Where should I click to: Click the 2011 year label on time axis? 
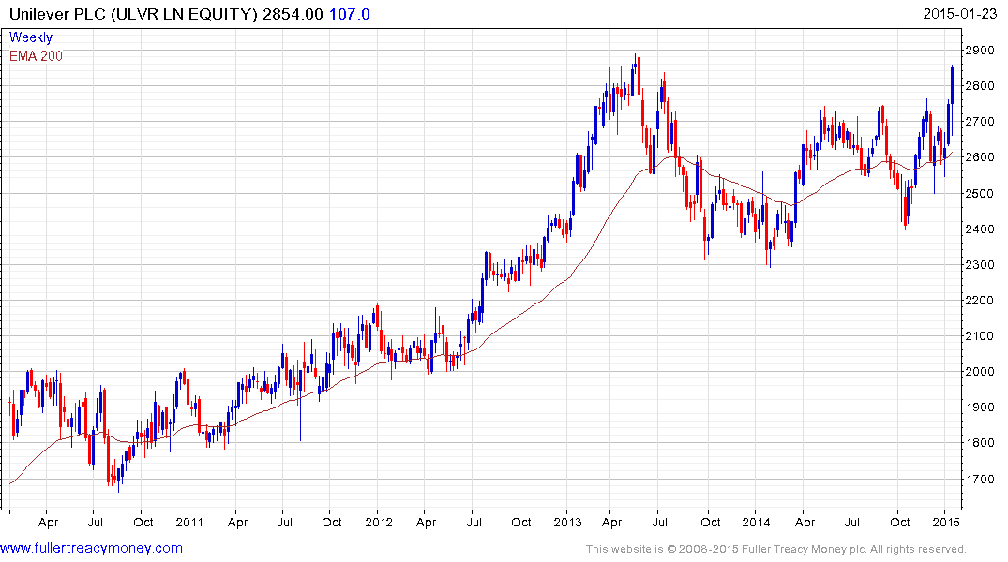(x=189, y=522)
